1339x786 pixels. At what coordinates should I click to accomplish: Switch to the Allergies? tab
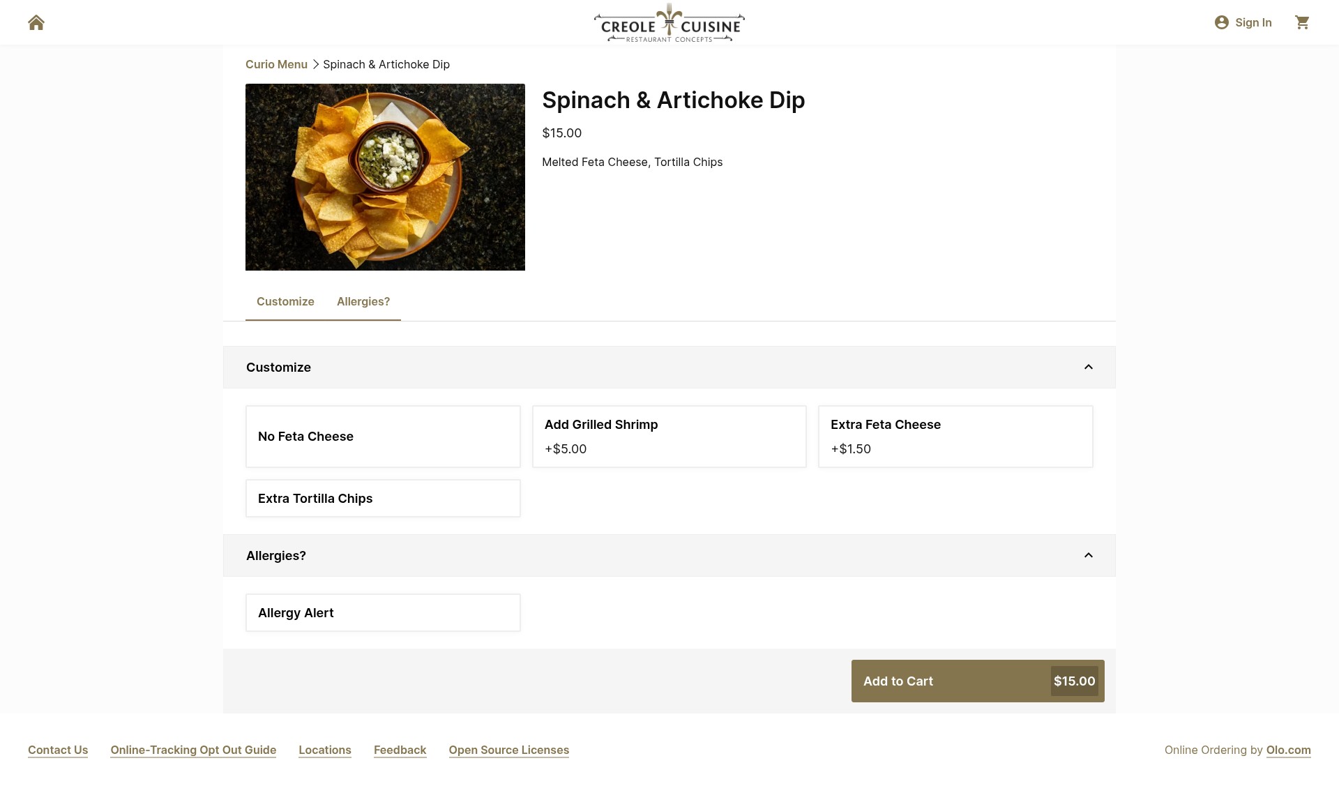click(363, 301)
